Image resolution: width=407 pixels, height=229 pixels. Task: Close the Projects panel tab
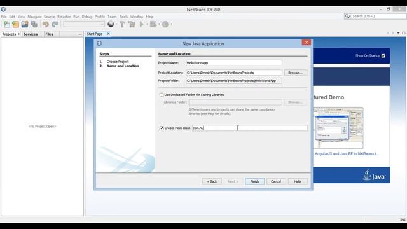pos(19,34)
